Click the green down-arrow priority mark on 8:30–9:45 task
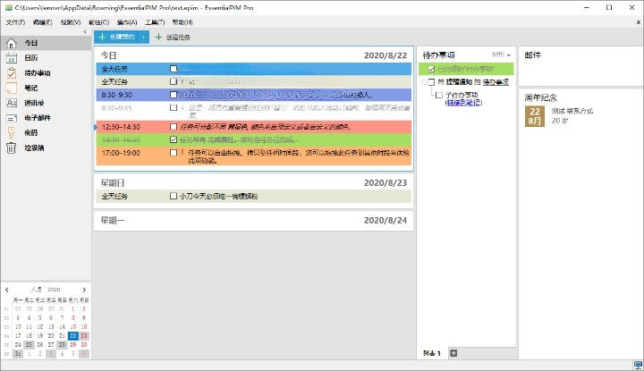Screen dimensions: 644x371 click(x=182, y=107)
